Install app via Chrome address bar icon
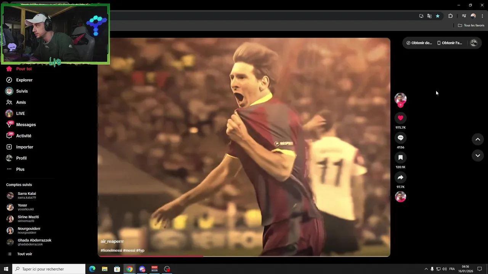The height and width of the screenshot is (274, 488). 421,16
